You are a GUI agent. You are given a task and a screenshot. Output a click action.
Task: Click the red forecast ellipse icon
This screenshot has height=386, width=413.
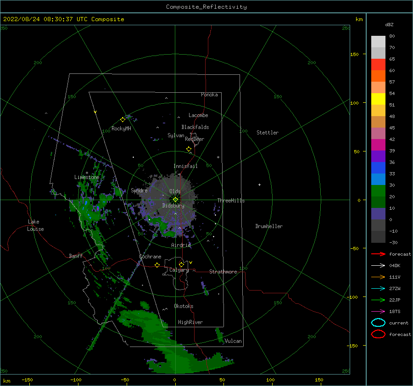click(378, 334)
